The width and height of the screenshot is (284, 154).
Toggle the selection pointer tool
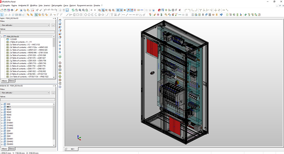(x=2, y=14)
